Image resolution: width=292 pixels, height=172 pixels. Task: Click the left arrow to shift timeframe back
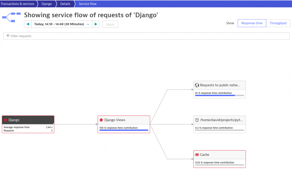(28, 24)
